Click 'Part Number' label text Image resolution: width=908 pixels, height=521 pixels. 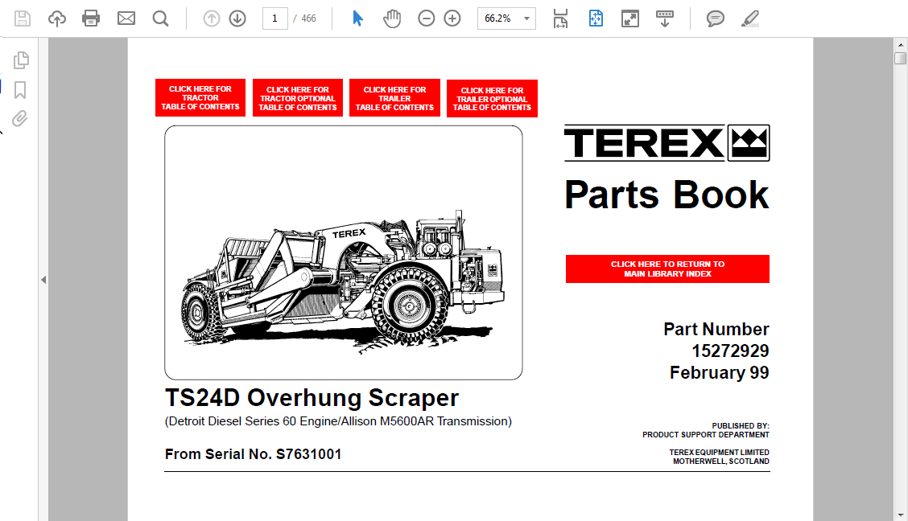(716, 329)
